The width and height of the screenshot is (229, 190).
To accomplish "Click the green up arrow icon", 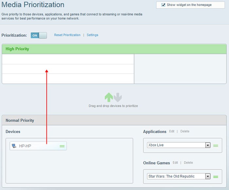I will point(109,97).
